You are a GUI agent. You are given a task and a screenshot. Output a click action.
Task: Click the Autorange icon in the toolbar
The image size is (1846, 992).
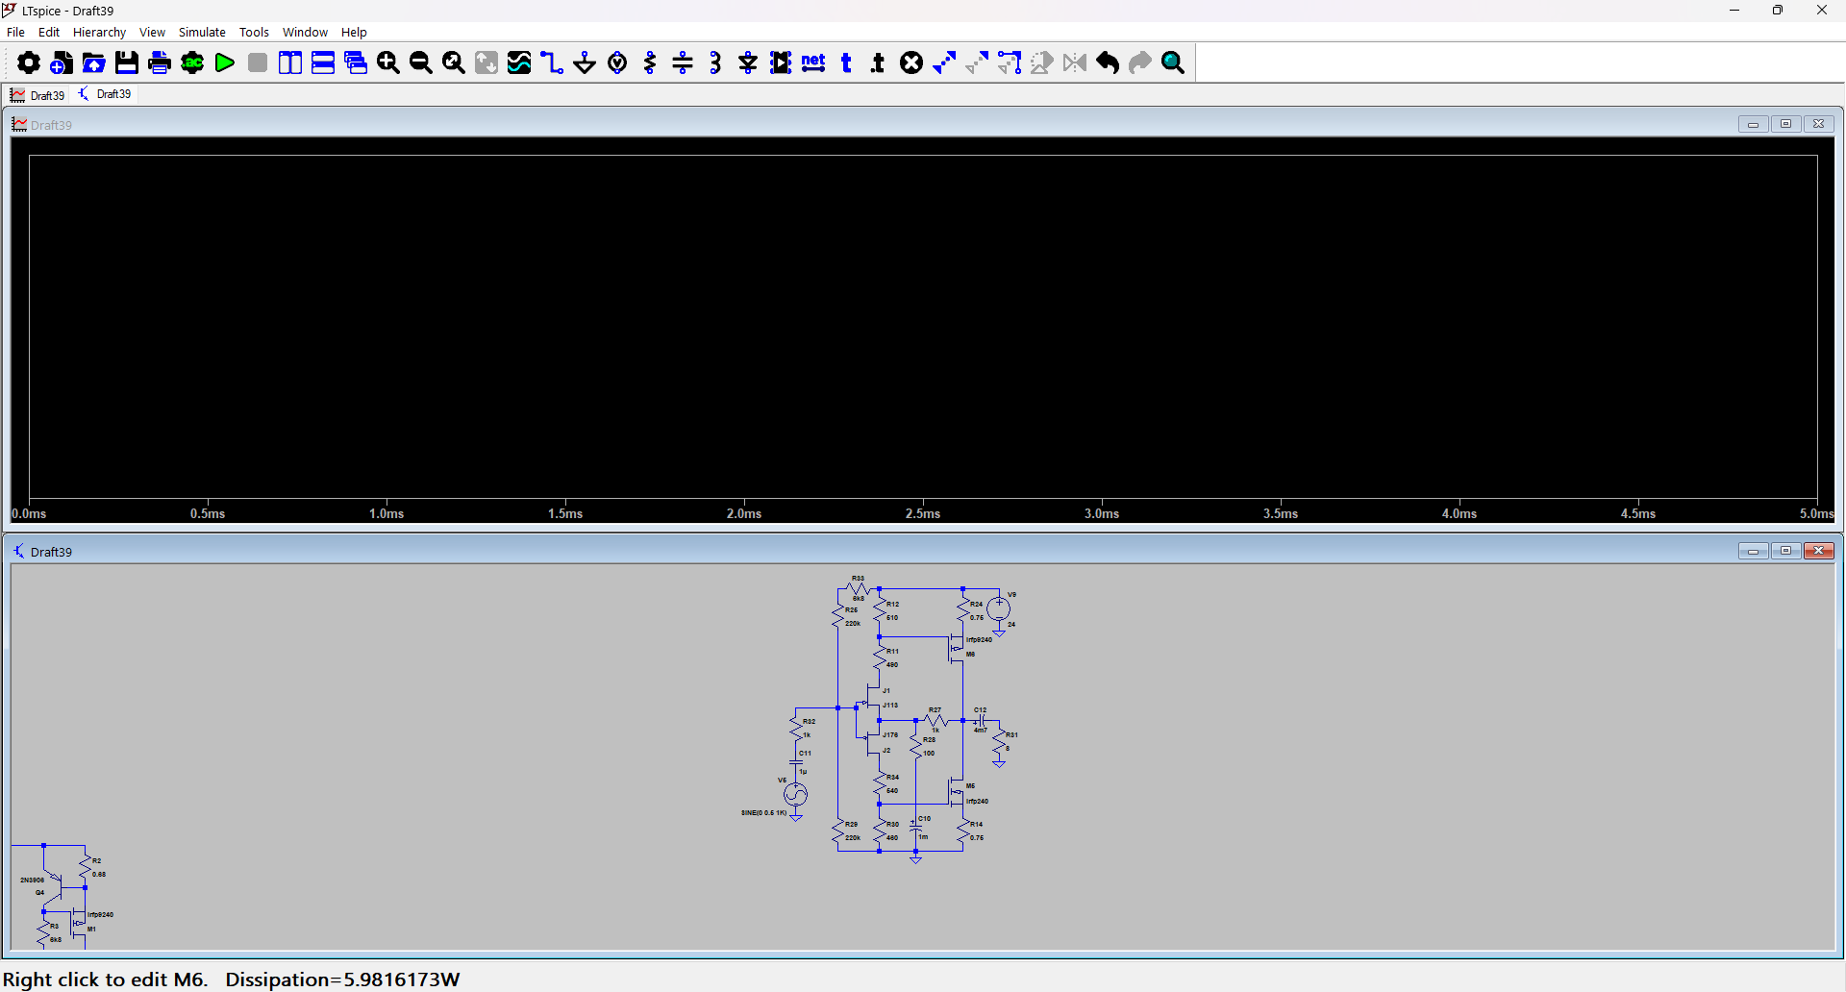tap(486, 63)
